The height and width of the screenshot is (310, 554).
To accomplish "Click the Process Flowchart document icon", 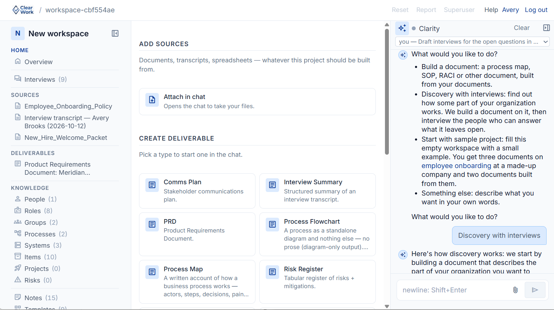I will pyautogui.click(x=272, y=224).
